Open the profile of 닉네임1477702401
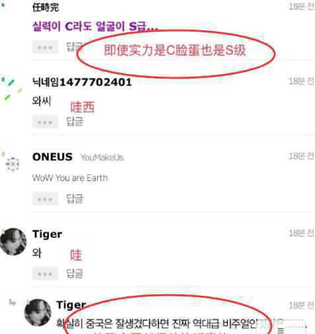 coord(82,83)
